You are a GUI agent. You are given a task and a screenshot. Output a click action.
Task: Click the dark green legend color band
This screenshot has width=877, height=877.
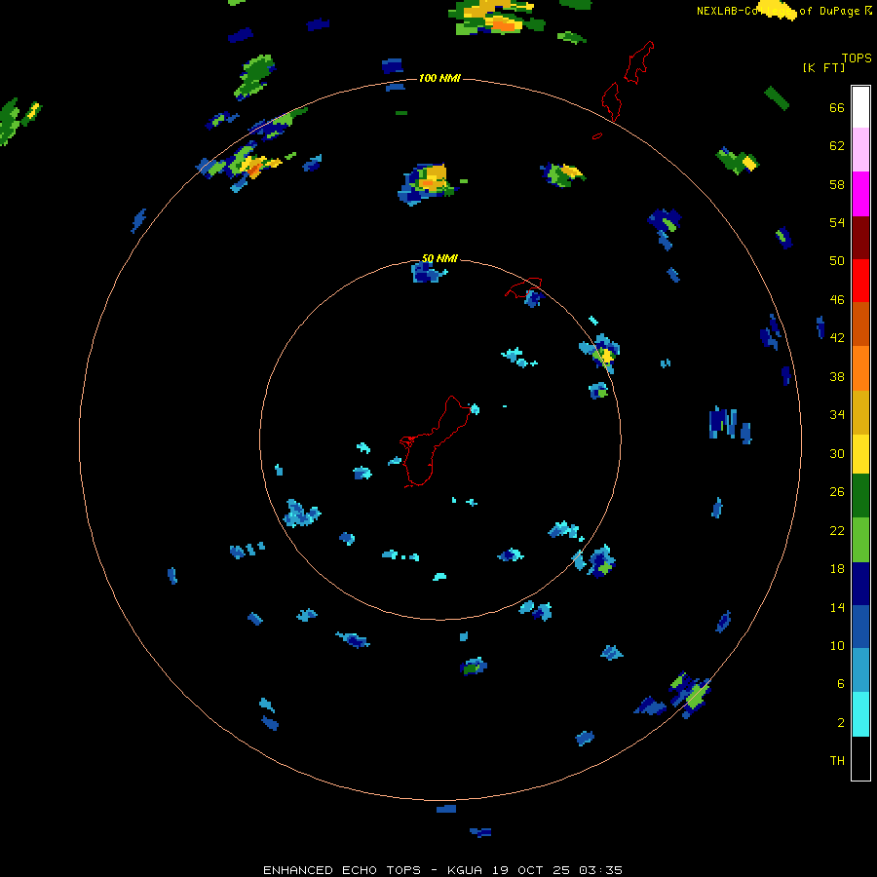click(x=860, y=496)
